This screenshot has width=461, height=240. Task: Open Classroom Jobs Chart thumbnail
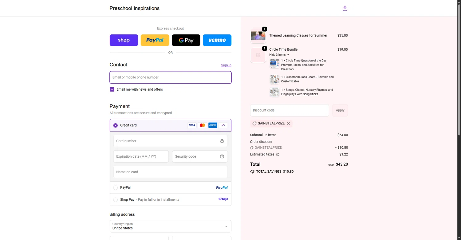[x=274, y=79]
